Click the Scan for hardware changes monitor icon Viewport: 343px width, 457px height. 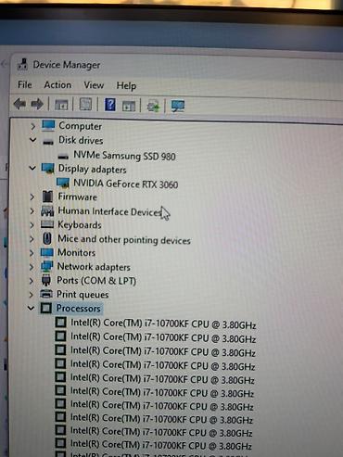point(178,107)
